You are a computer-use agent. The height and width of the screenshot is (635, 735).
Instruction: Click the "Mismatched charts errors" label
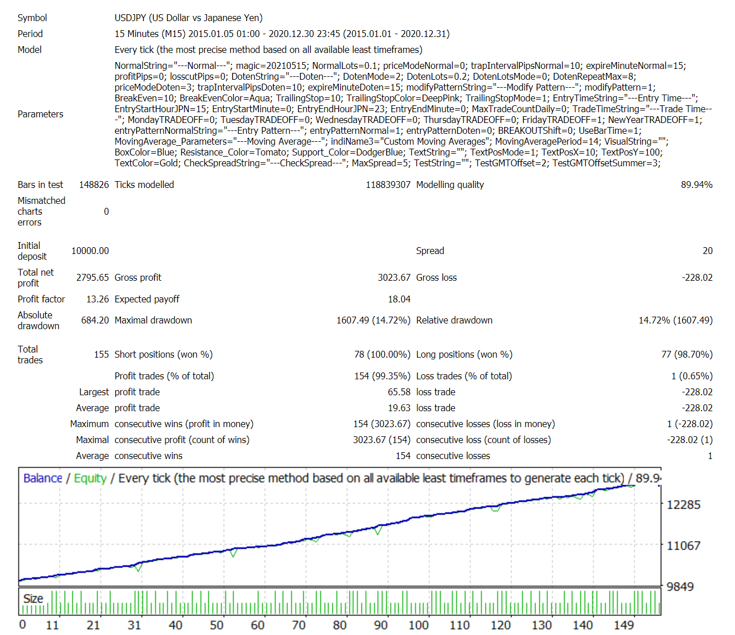42,212
